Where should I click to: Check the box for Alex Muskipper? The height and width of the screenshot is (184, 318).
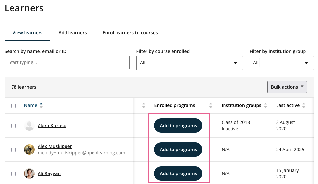point(13,150)
